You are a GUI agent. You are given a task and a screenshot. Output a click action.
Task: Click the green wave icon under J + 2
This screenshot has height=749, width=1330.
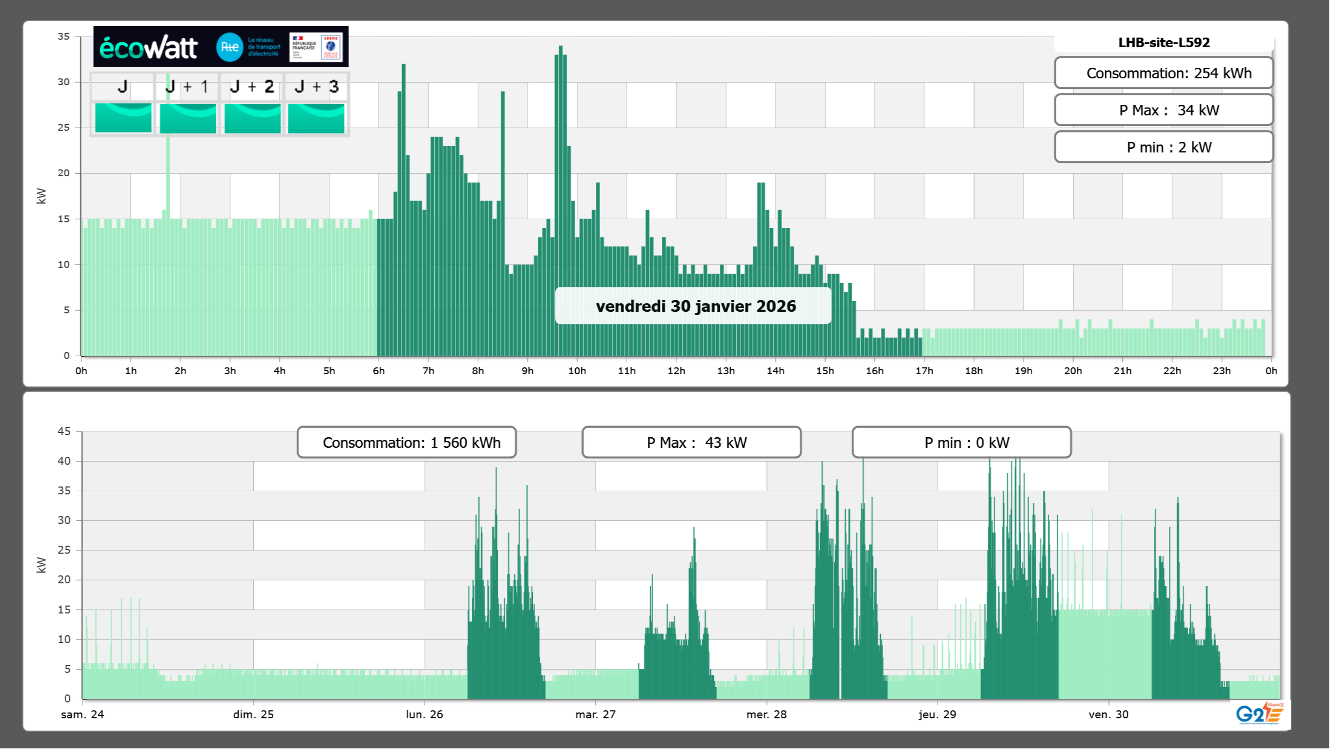(x=252, y=118)
